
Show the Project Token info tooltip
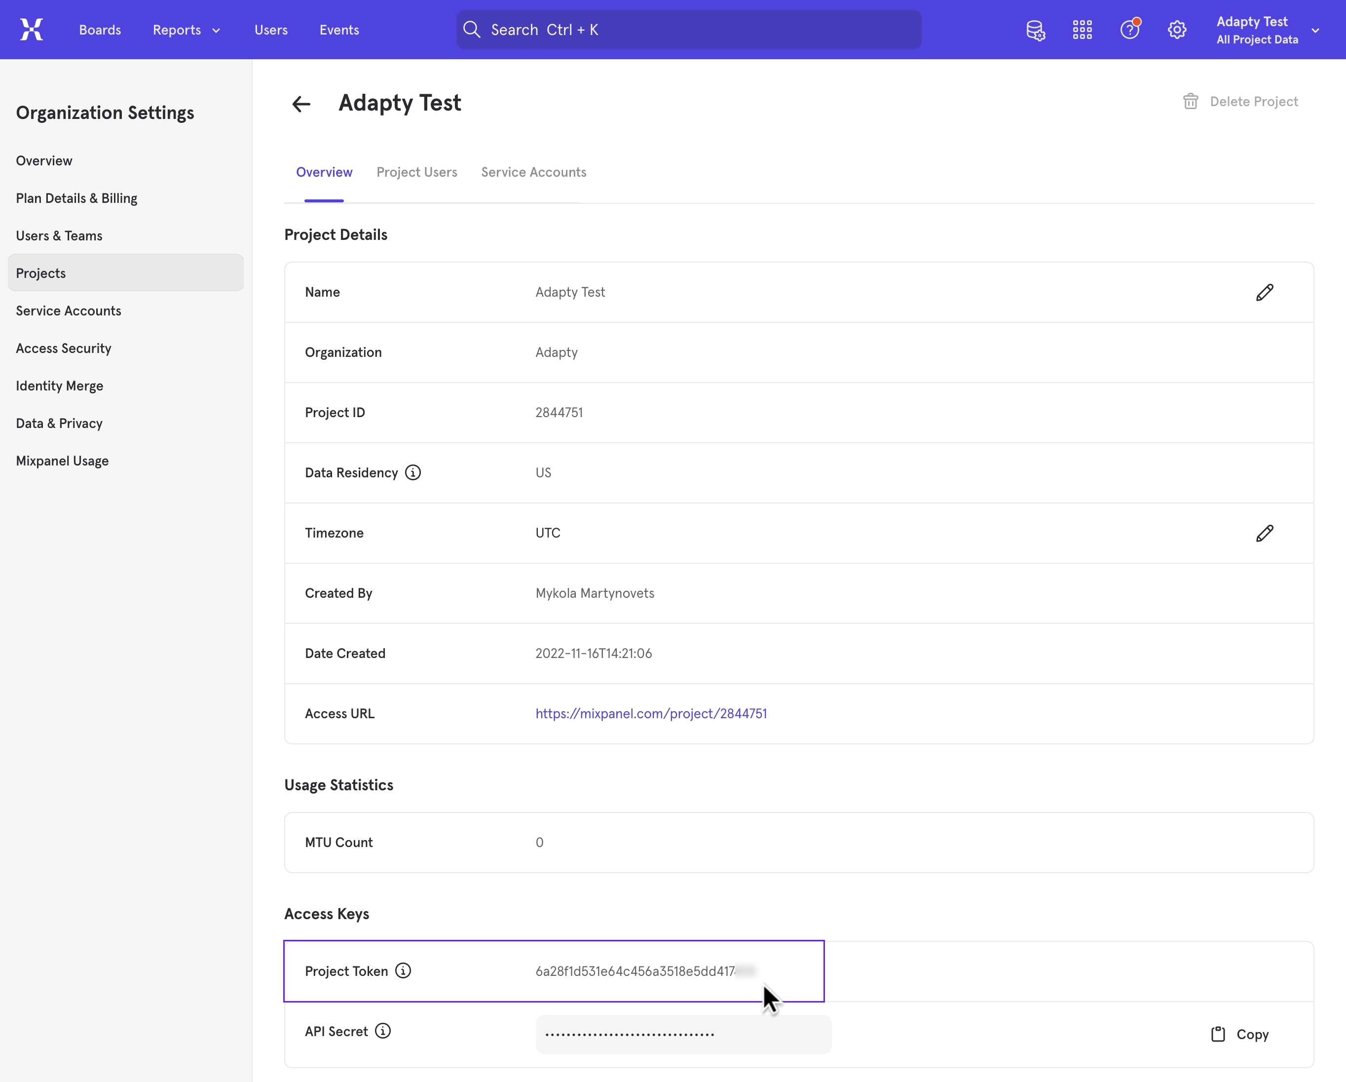point(403,971)
